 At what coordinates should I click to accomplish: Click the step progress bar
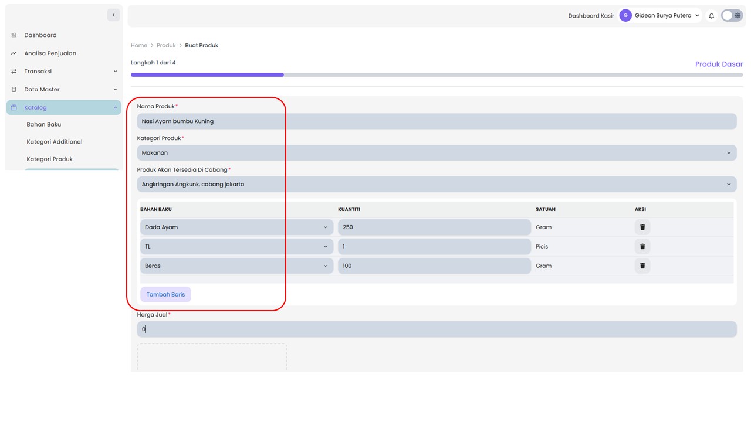click(x=437, y=75)
